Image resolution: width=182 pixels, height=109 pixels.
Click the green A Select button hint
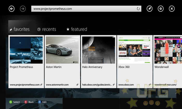tap(15, 102)
